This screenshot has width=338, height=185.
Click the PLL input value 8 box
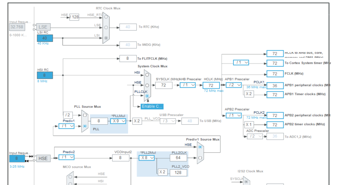coord(99,121)
